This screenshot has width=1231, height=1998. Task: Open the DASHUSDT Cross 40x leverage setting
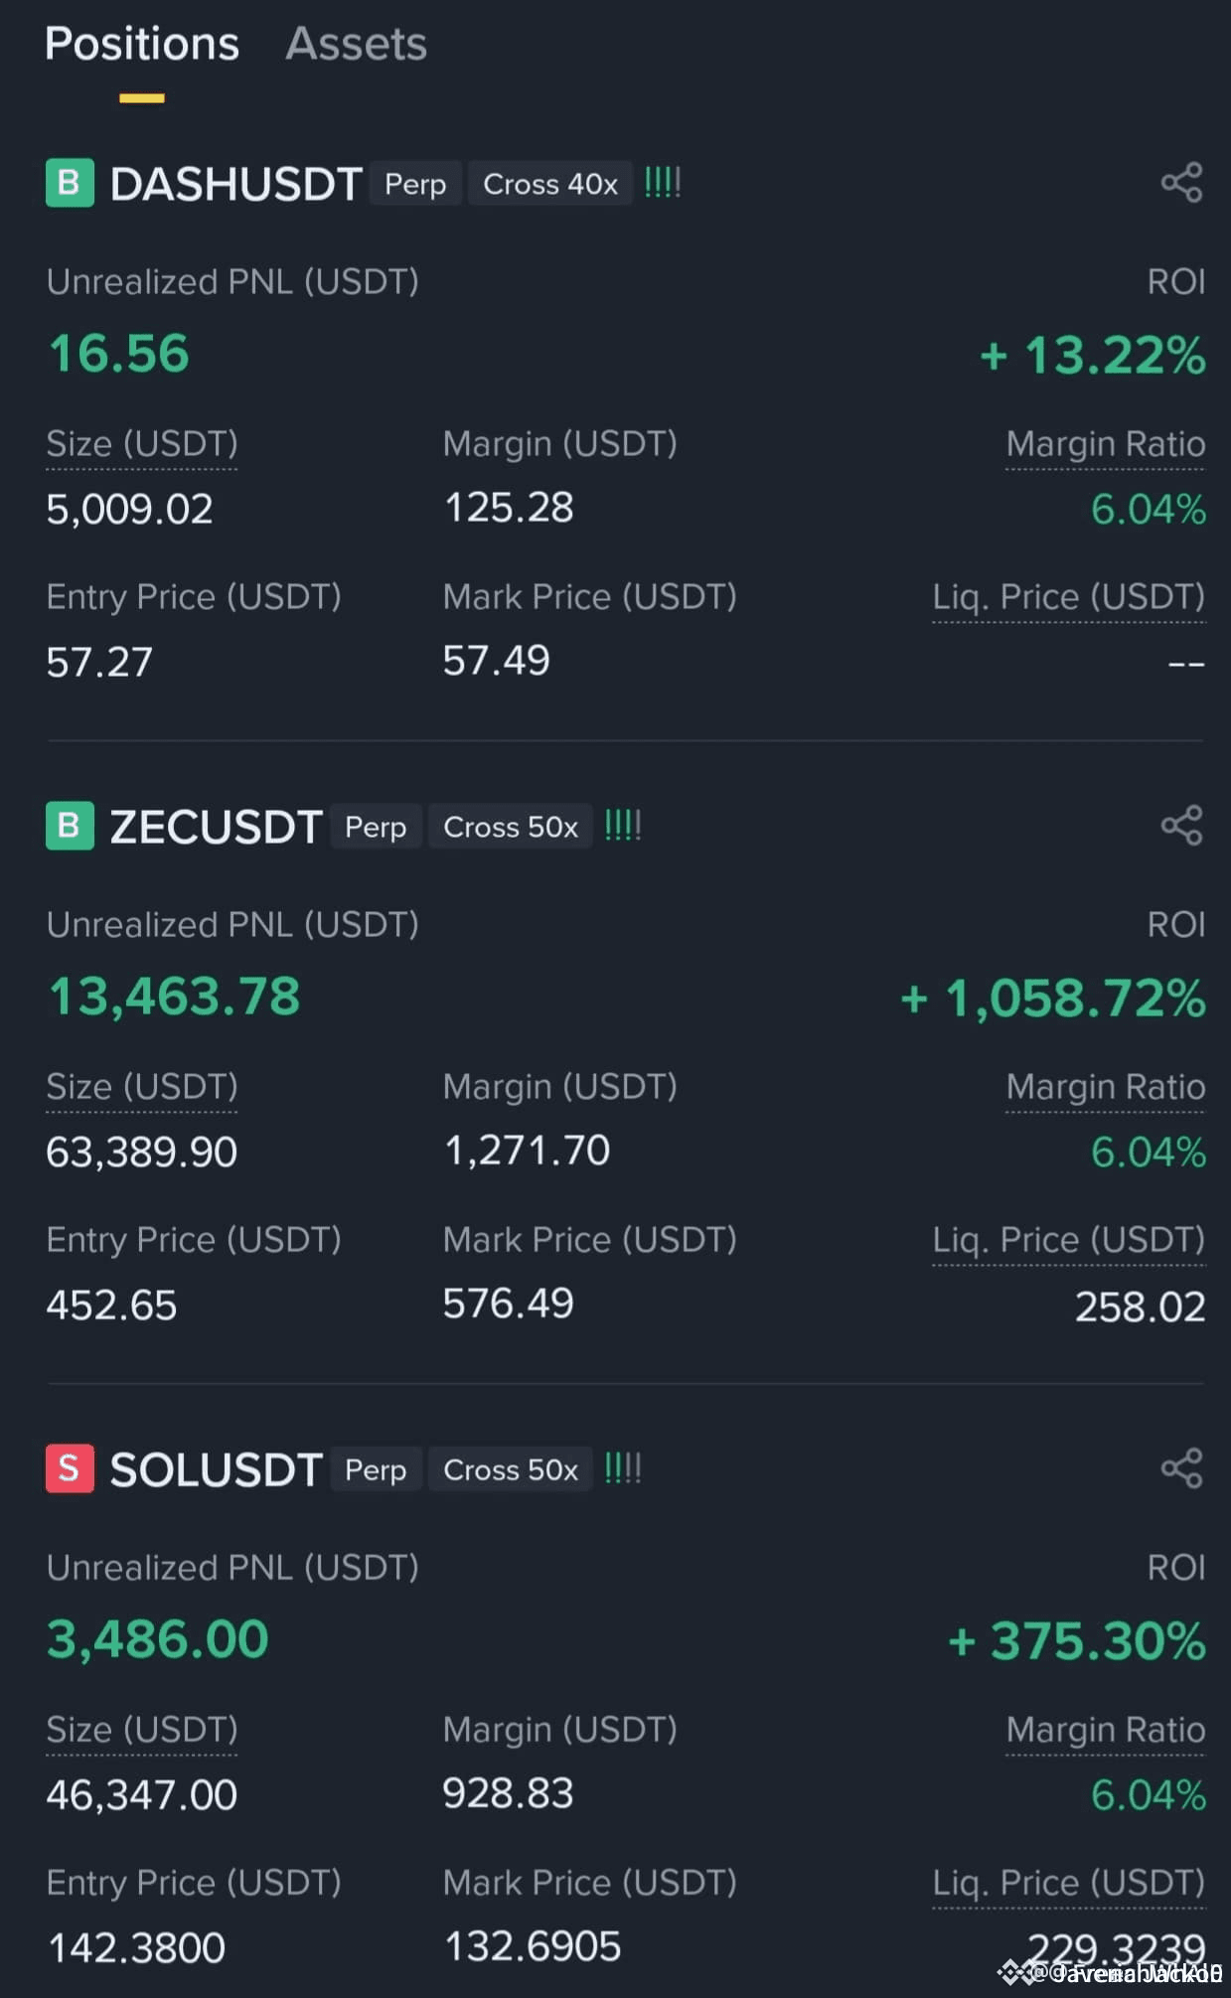550,184
